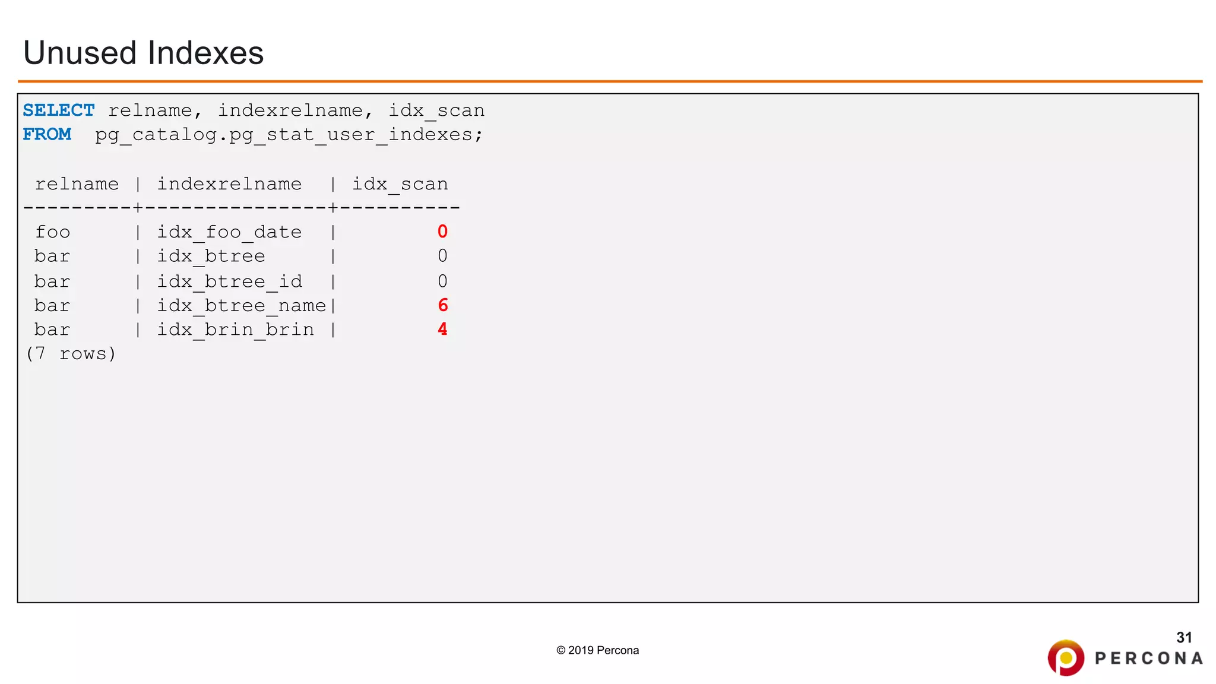
Task: Click the indexrelname column header
Action: 229,184
